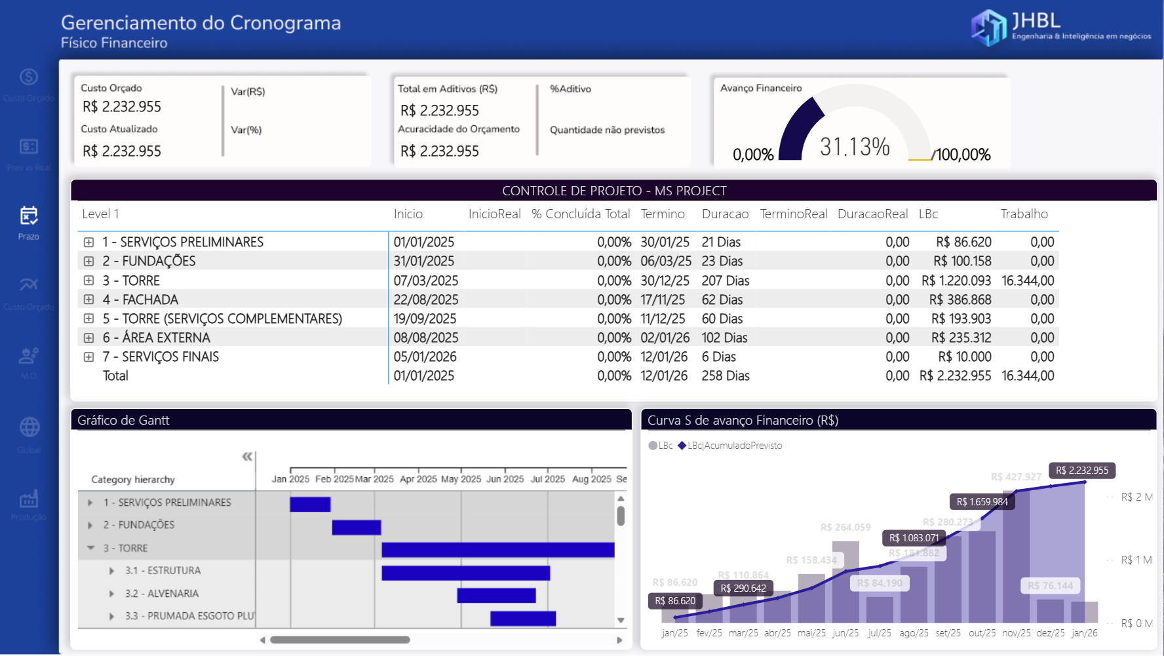Sort table by Termino column header

click(x=663, y=214)
